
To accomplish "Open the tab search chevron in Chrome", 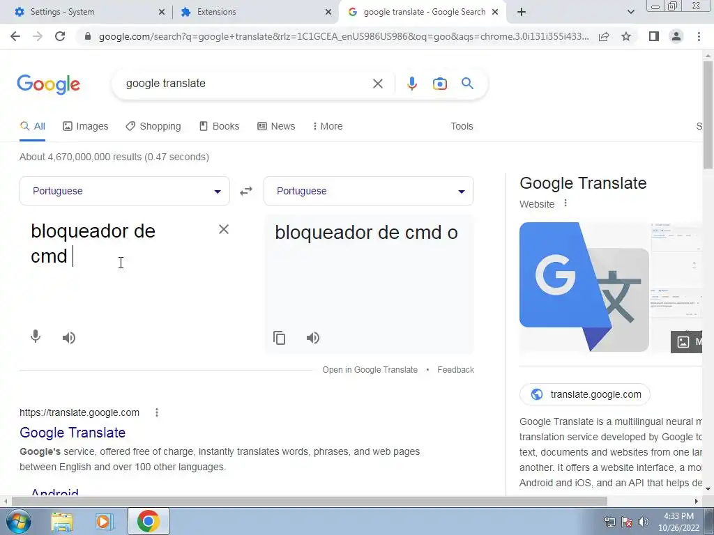I will pyautogui.click(x=630, y=12).
